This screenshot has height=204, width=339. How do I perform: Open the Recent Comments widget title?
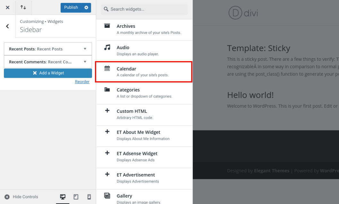[40, 62]
